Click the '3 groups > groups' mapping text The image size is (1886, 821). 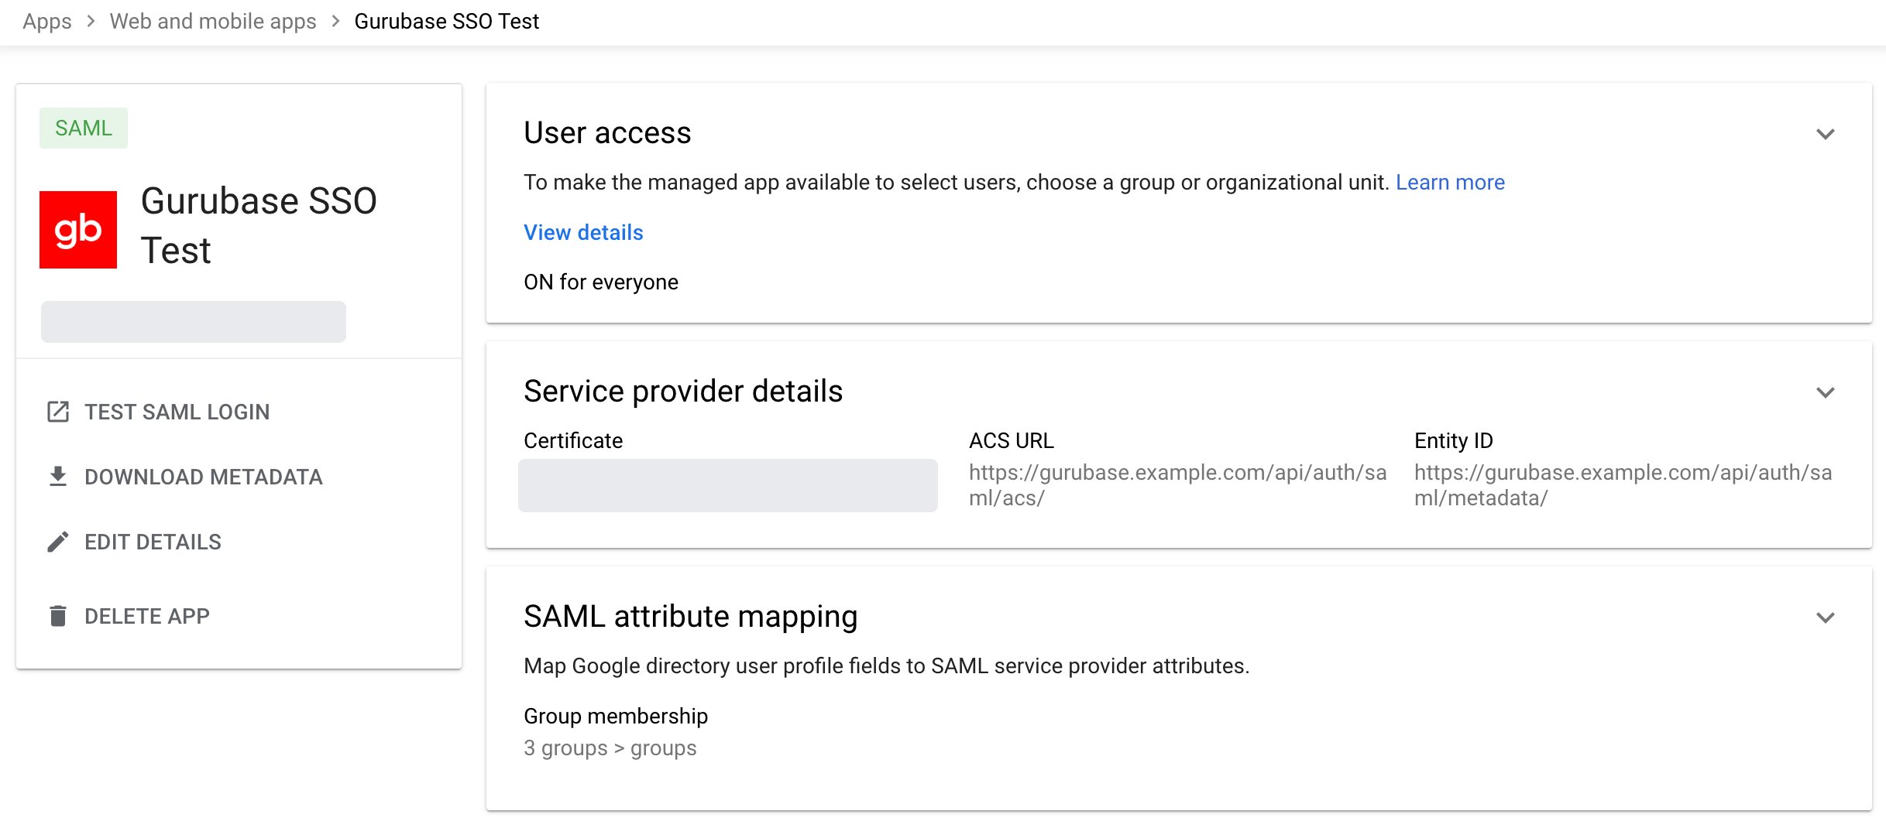click(x=610, y=748)
